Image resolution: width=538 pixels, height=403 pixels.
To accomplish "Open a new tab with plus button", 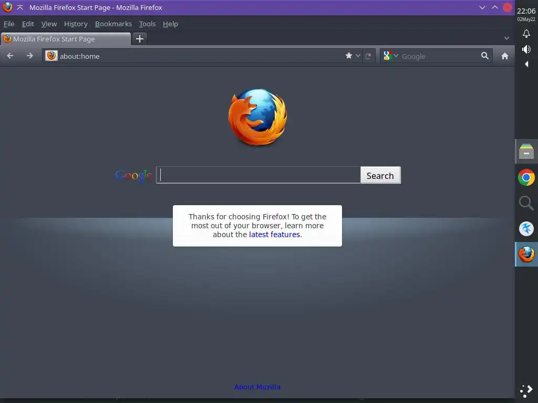I will point(140,39).
